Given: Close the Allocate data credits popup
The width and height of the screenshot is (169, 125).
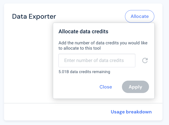Looking at the screenshot, I should (x=106, y=87).
